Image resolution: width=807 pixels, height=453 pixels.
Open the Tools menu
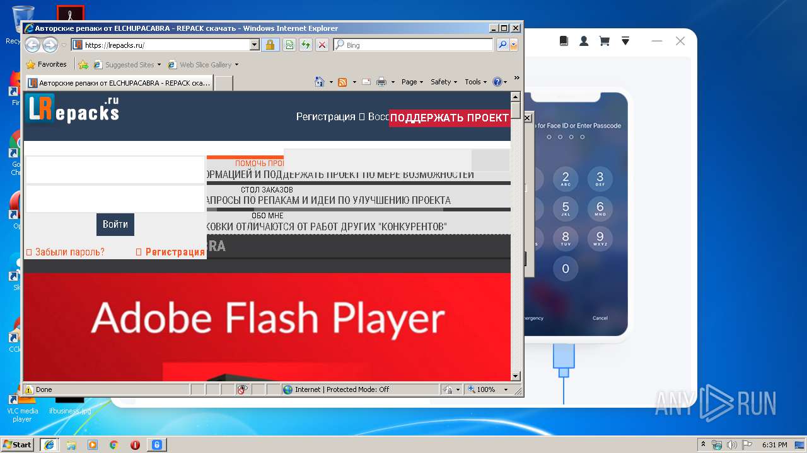pos(476,82)
